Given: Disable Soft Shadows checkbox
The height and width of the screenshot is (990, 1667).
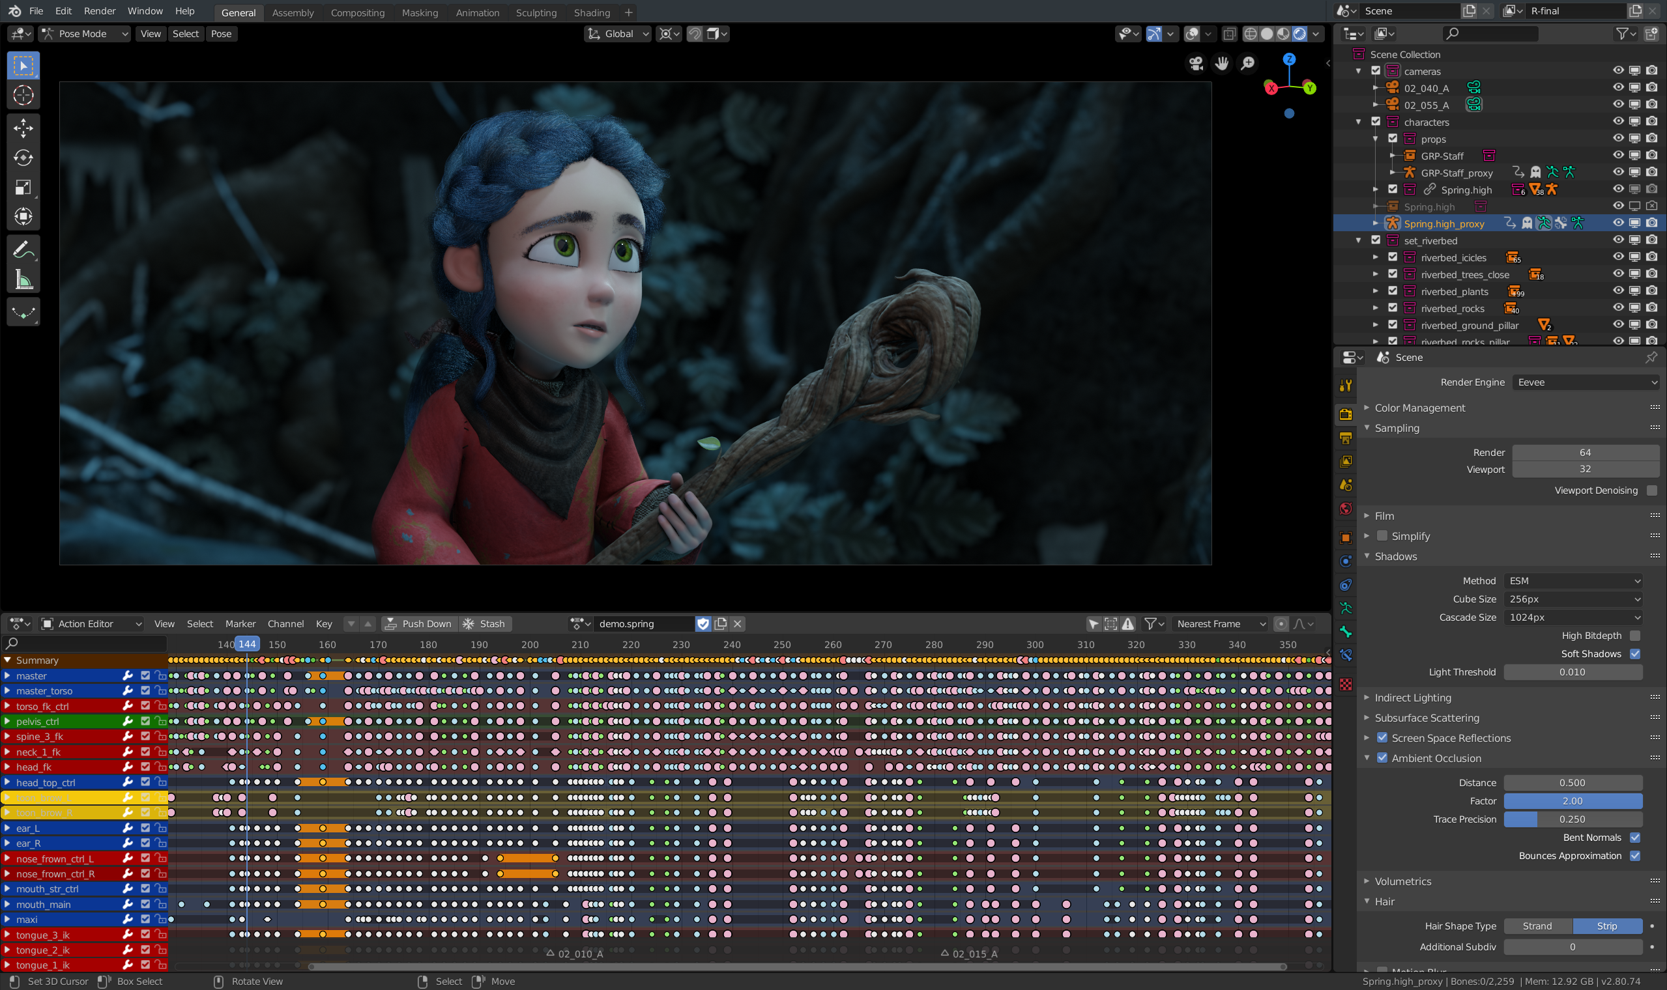Looking at the screenshot, I should coord(1635,654).
